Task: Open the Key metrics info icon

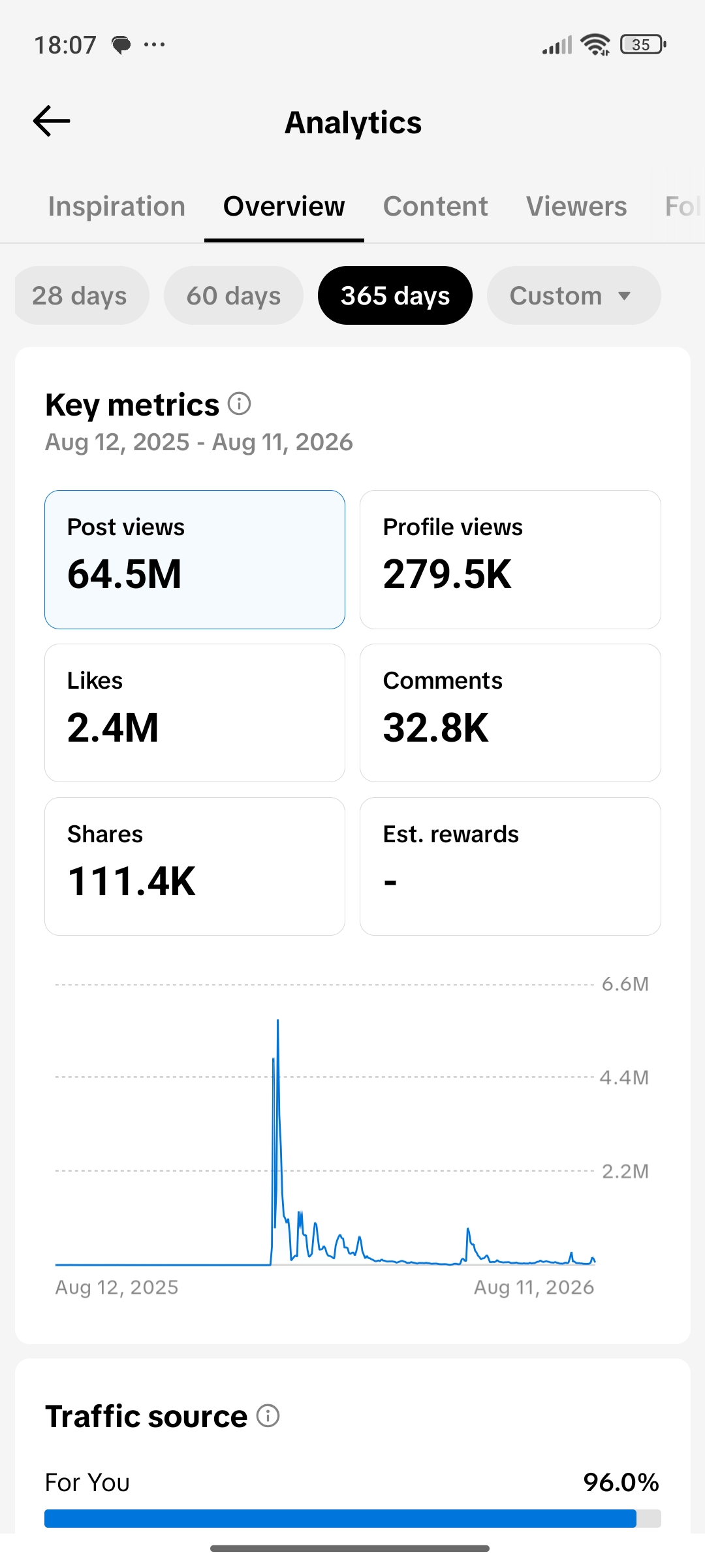Action: click(240, 404)
